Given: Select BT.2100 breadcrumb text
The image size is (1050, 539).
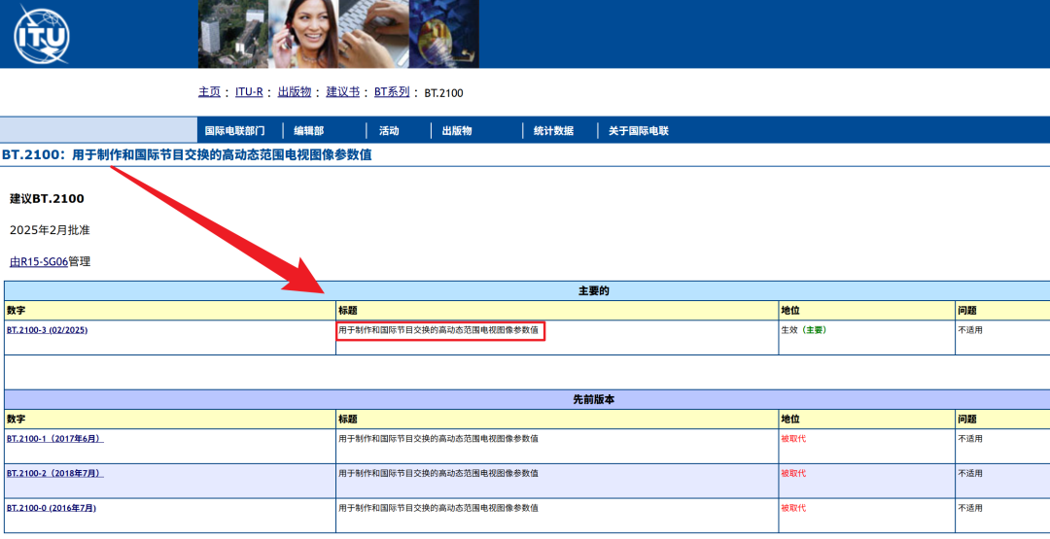Looking at the screenshot, I should (x=444, y=93).
